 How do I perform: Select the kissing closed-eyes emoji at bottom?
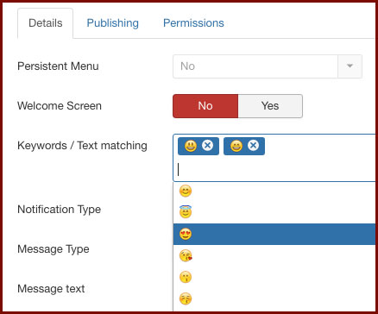[x=274, y=298]
